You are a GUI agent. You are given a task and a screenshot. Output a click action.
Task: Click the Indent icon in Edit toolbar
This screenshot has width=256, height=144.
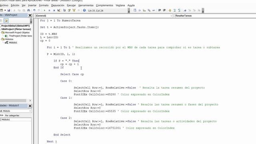160,10
